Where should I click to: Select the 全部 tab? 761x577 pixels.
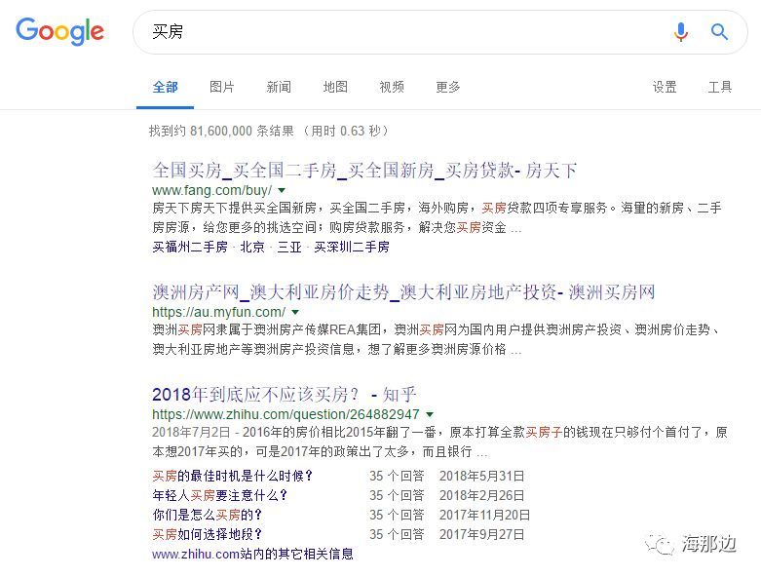point(165,87)
